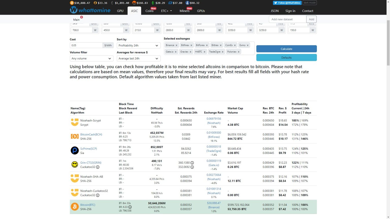
Task: Click Sign in
Action: point(290,11)
